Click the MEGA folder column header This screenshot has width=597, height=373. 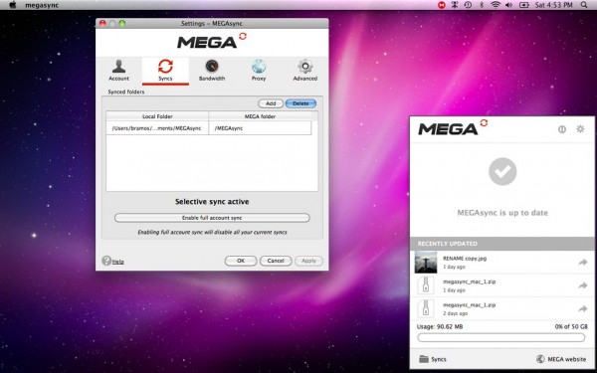pyautogui.click(x=260, y=116)
